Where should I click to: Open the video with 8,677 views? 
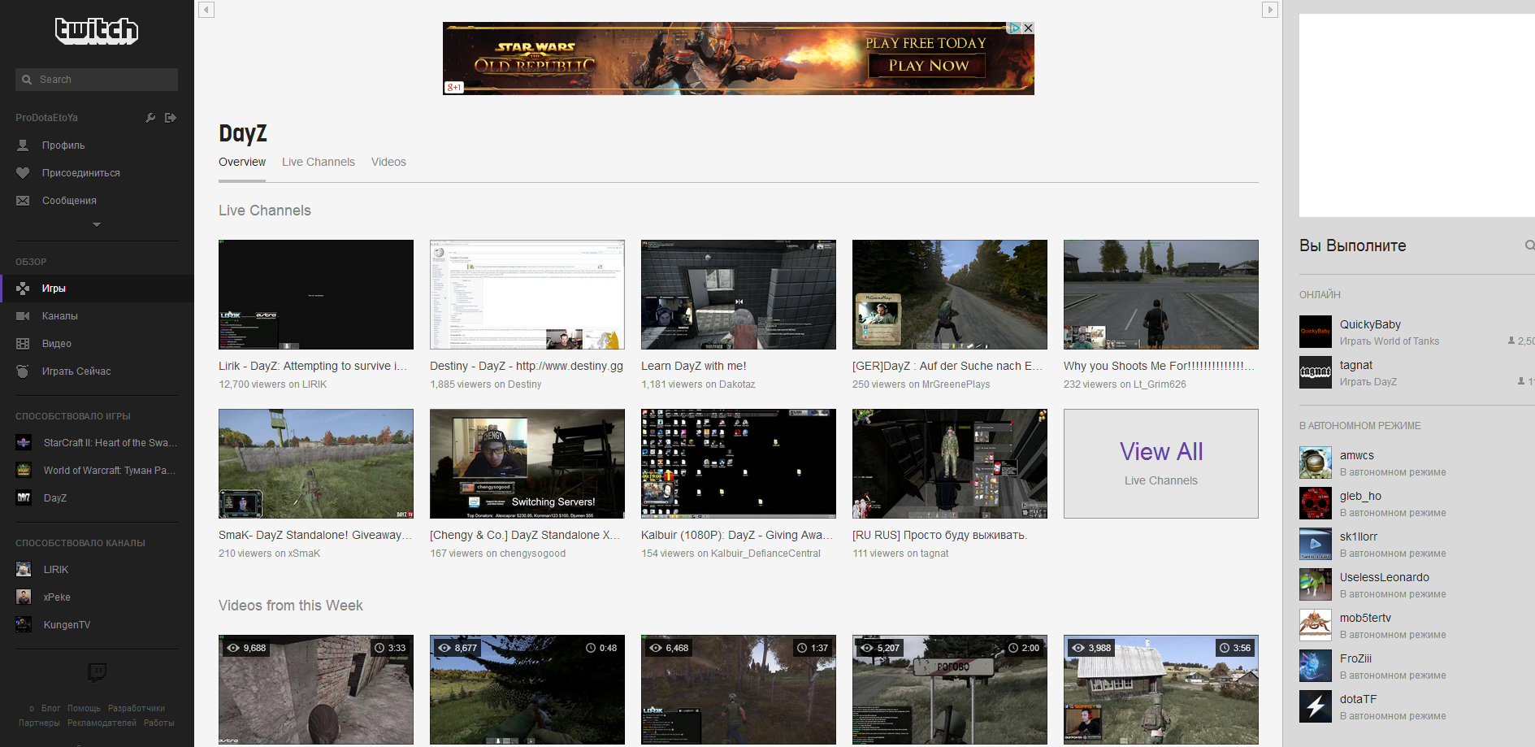point(527,689)
